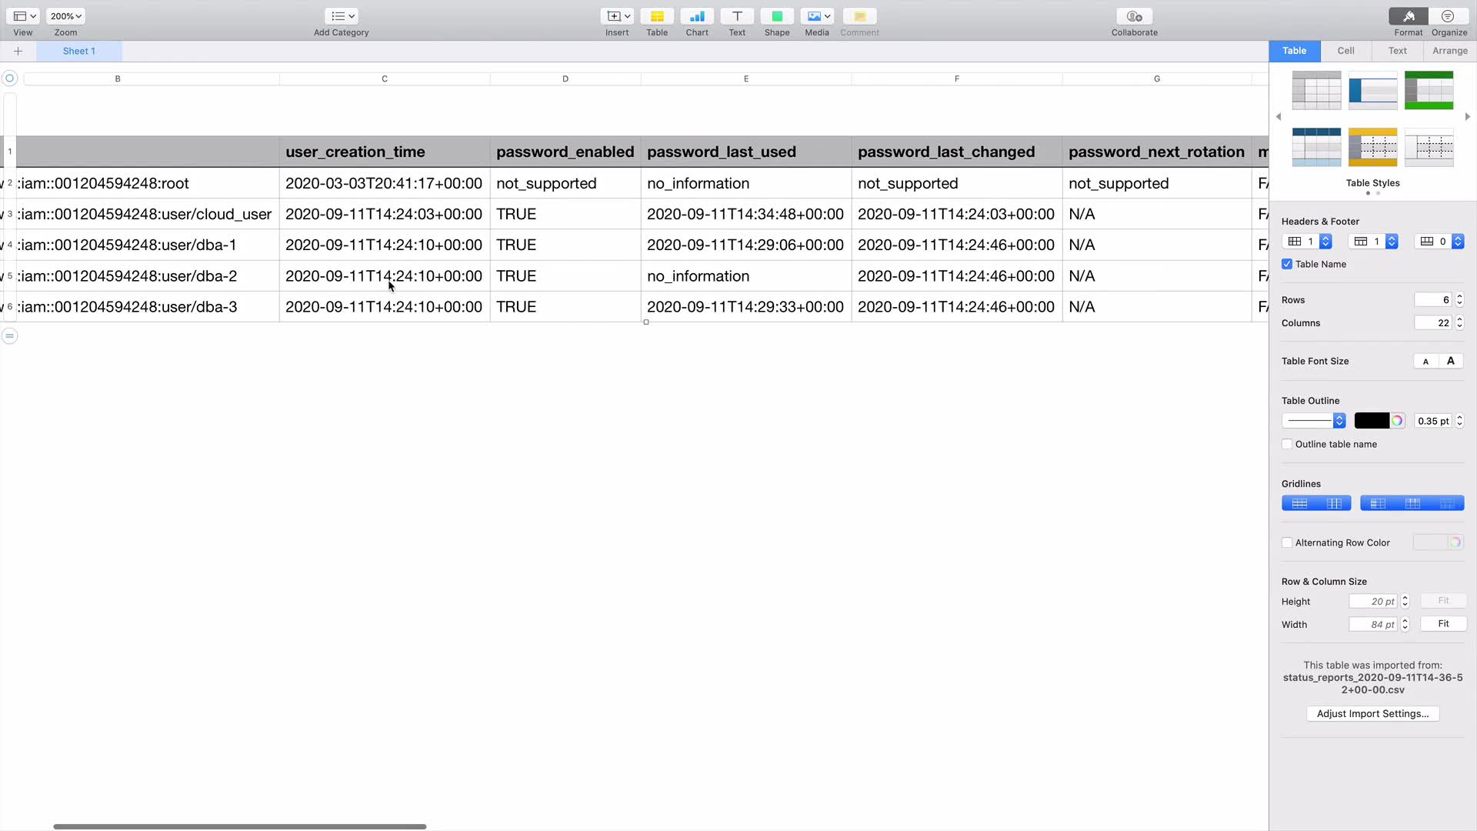
Task: Uncheck the Table Name checkbox
Action: [1287, 264]
